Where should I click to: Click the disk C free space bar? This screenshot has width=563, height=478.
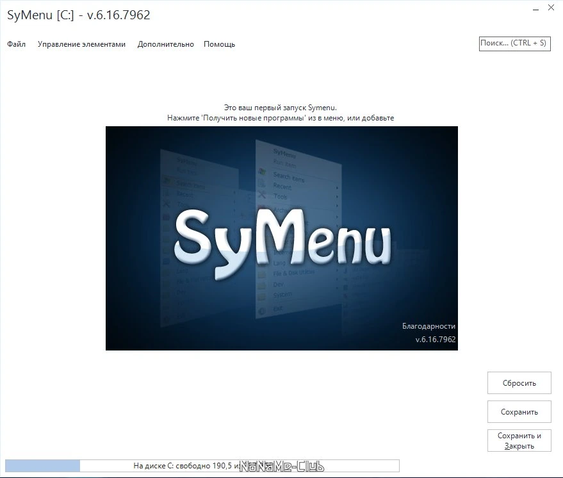click(202, 466)
